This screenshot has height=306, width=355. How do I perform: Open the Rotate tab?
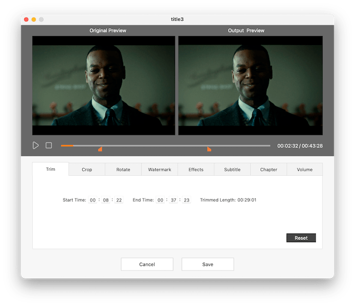[123, 170]
